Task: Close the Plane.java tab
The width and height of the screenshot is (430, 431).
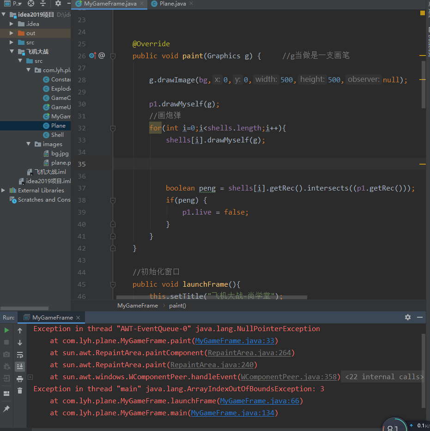Action: tap(191, 3)
